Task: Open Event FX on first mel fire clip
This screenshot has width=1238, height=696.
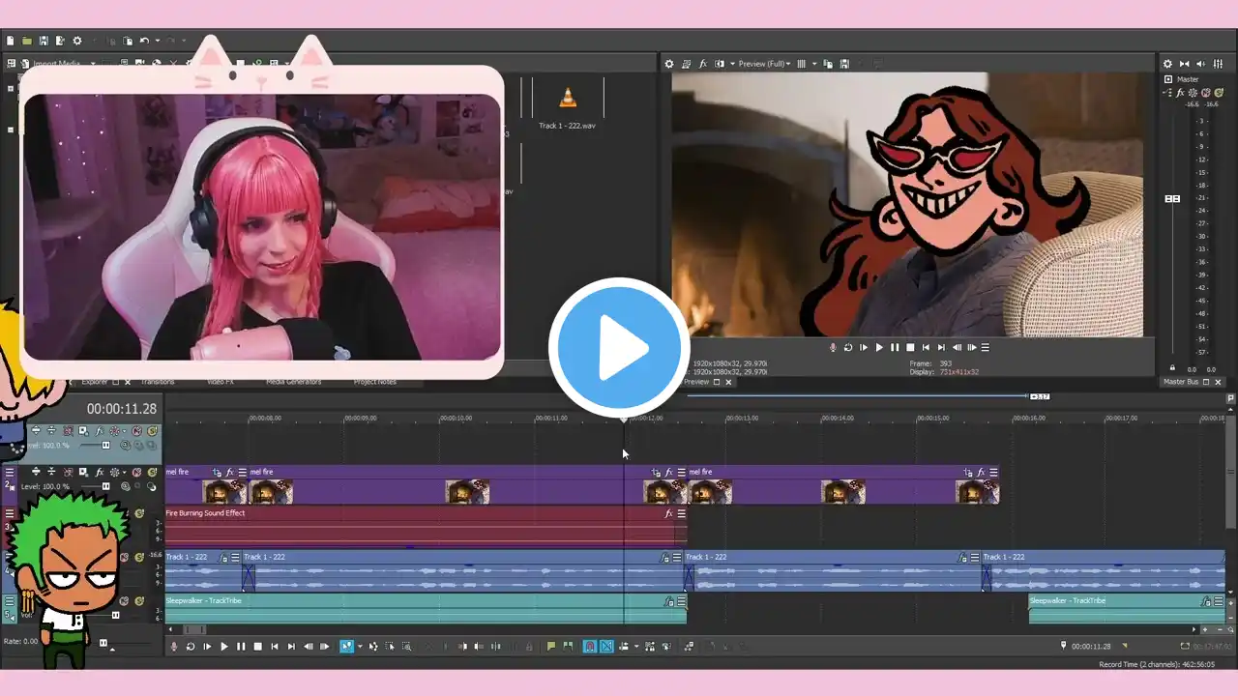Action: click(x=230, y=473)
